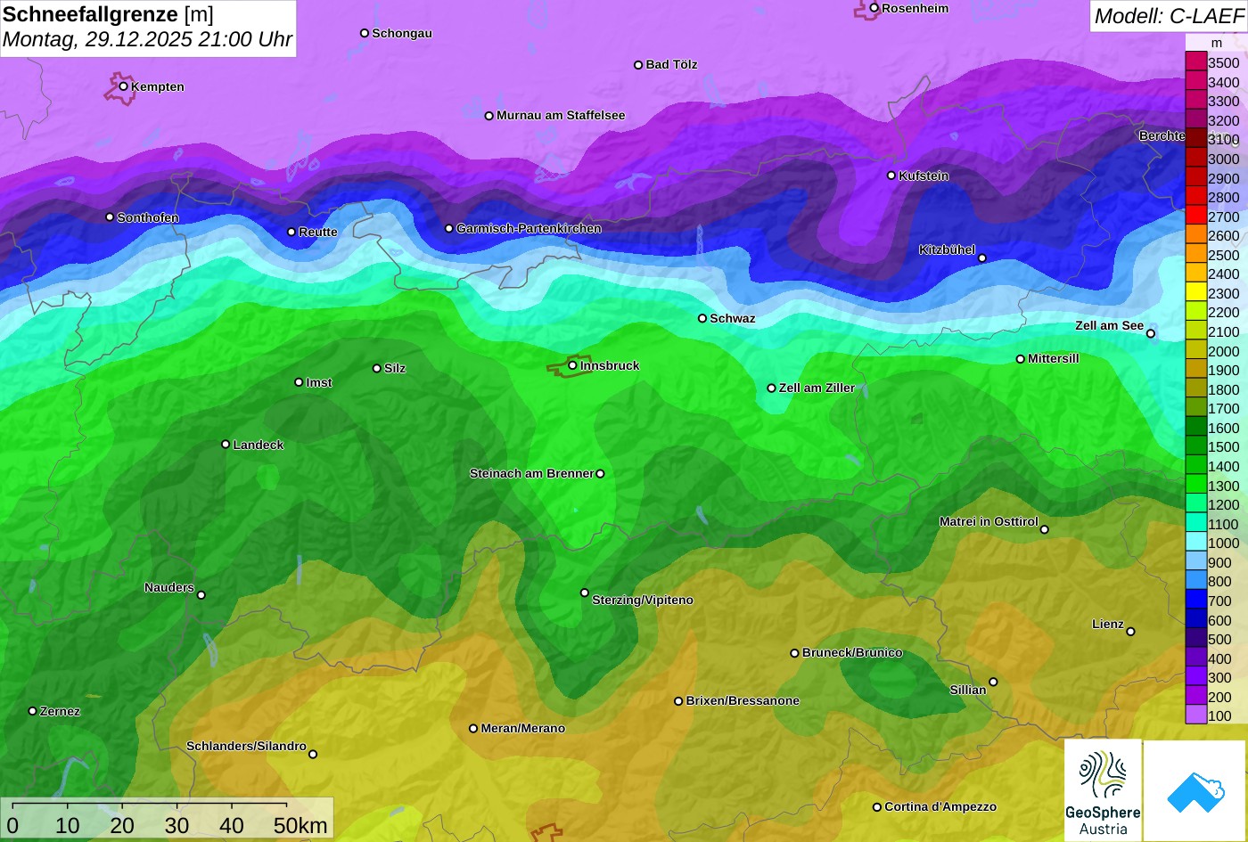The height and width of the screenshot is (842, 1248).
Task: Click the Bruneck/Brunico label
Action: [x=852, y=652]
